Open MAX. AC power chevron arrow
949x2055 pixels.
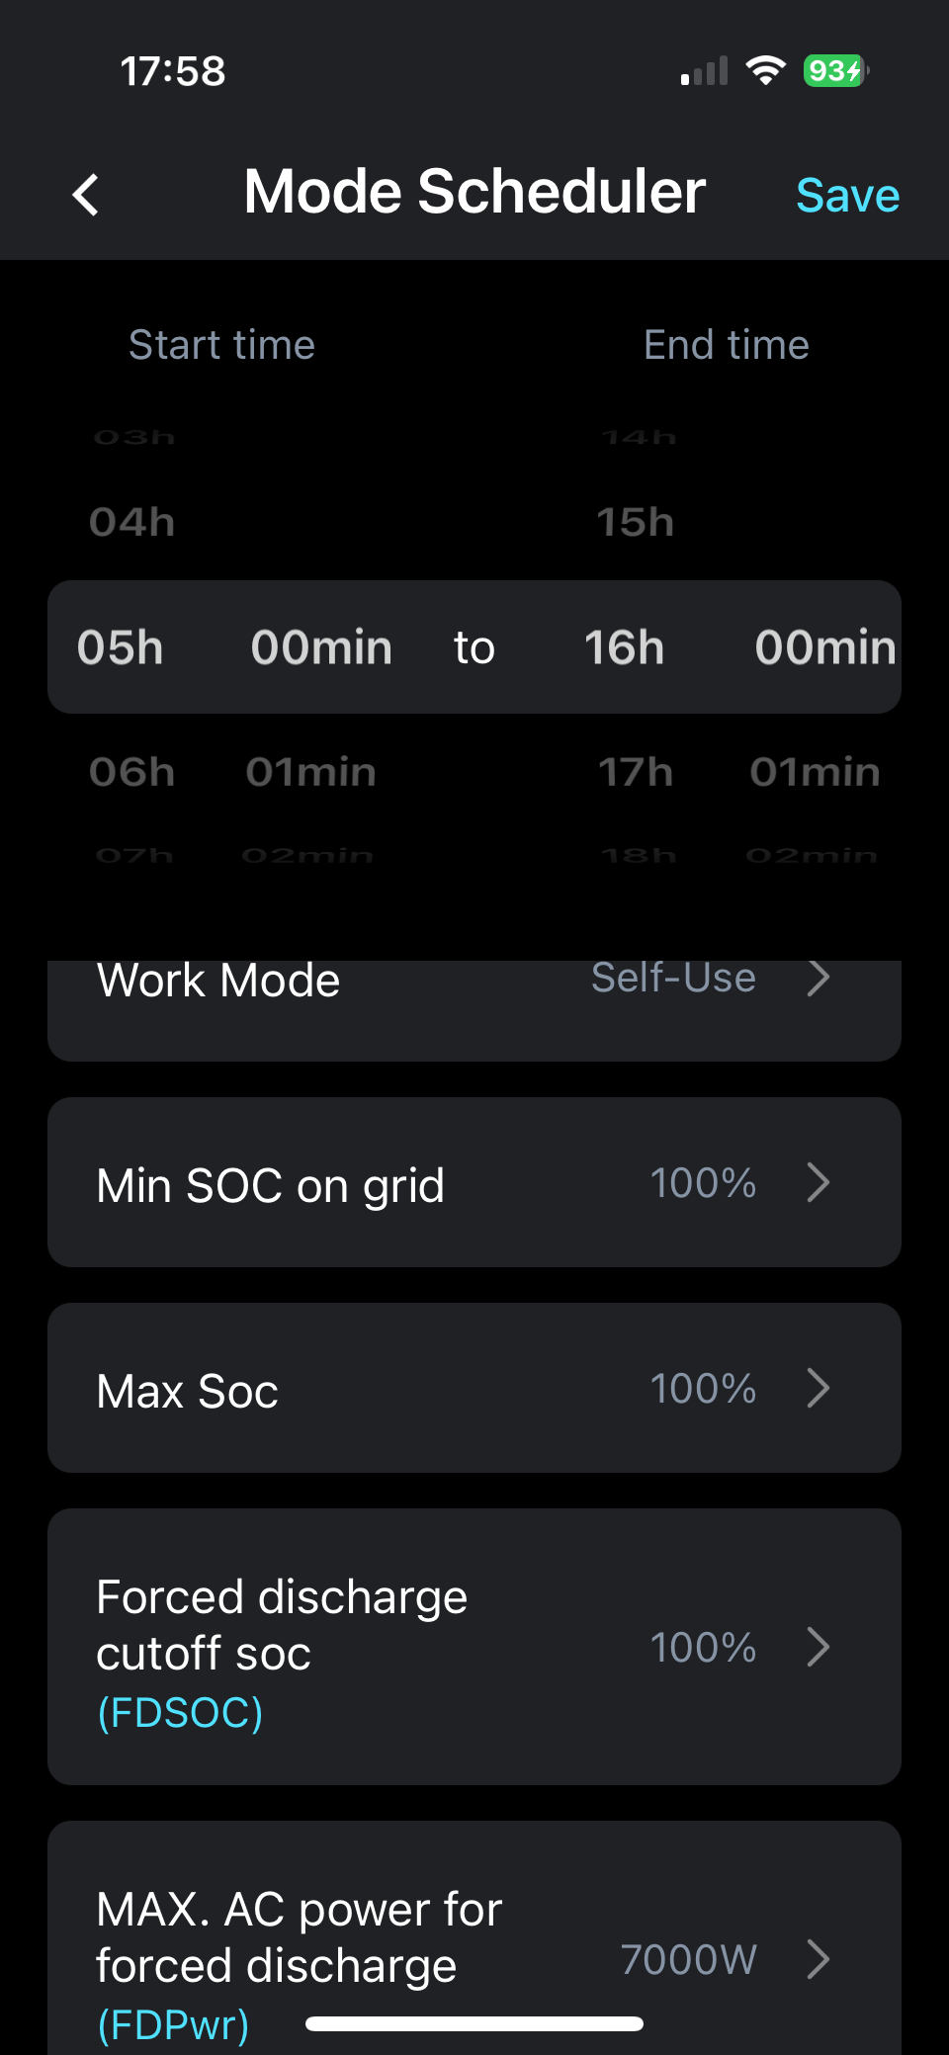click(818, 1959)
